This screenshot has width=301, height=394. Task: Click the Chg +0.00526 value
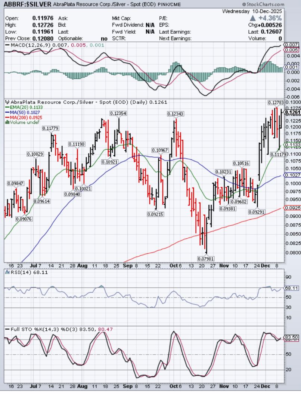coord(269,25)
